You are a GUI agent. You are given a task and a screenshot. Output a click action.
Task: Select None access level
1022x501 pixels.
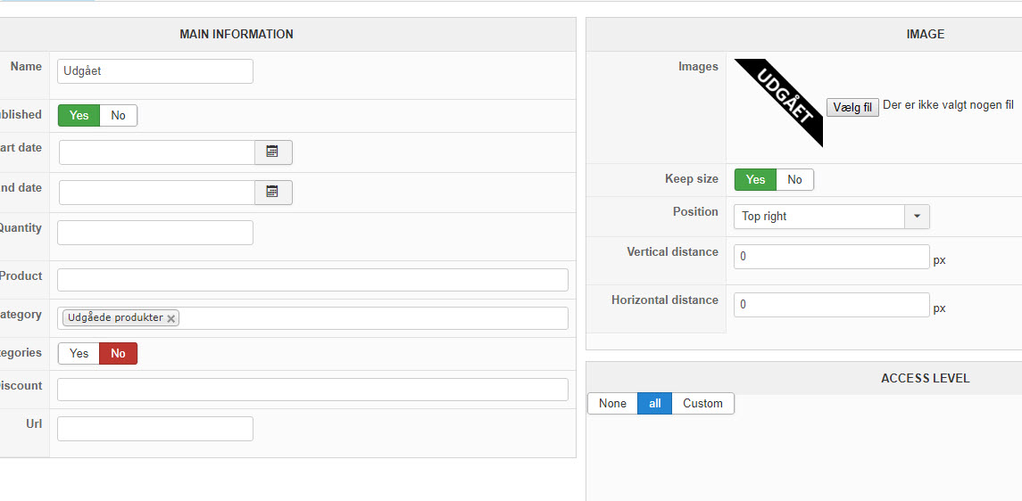[612, 404]
